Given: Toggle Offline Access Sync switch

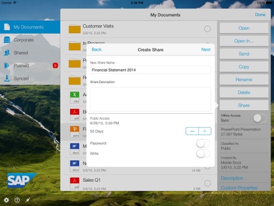Looking at the screenshot, I should [x=260, y=118].
